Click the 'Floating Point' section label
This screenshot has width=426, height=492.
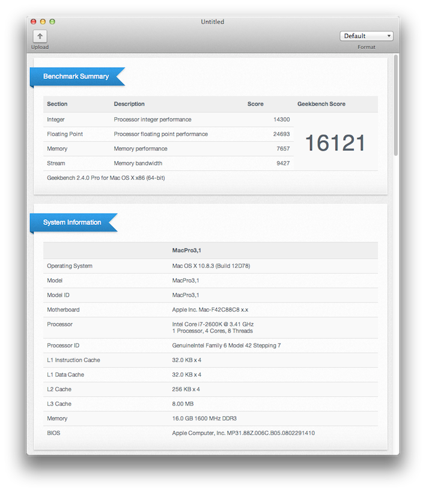(65, 134)
